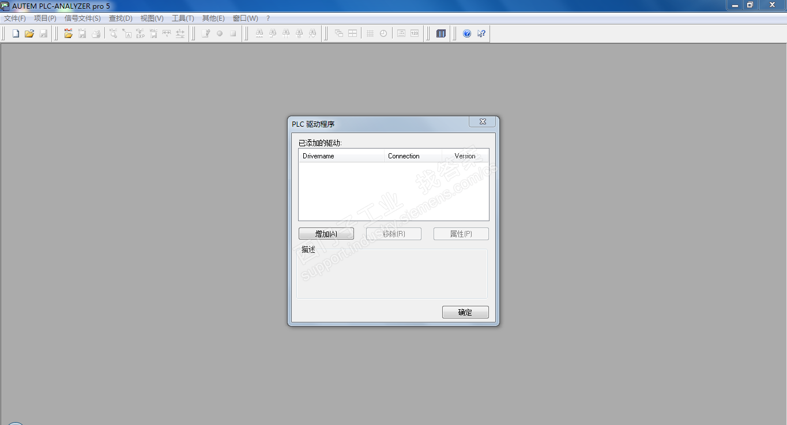
Task: Click the greyed-out floppy disk save project icon
Action: [43, 33]
